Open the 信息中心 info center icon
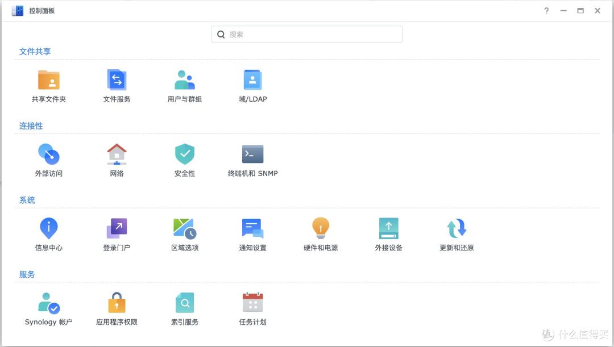614x347 pixels. (x=48, y=228)
